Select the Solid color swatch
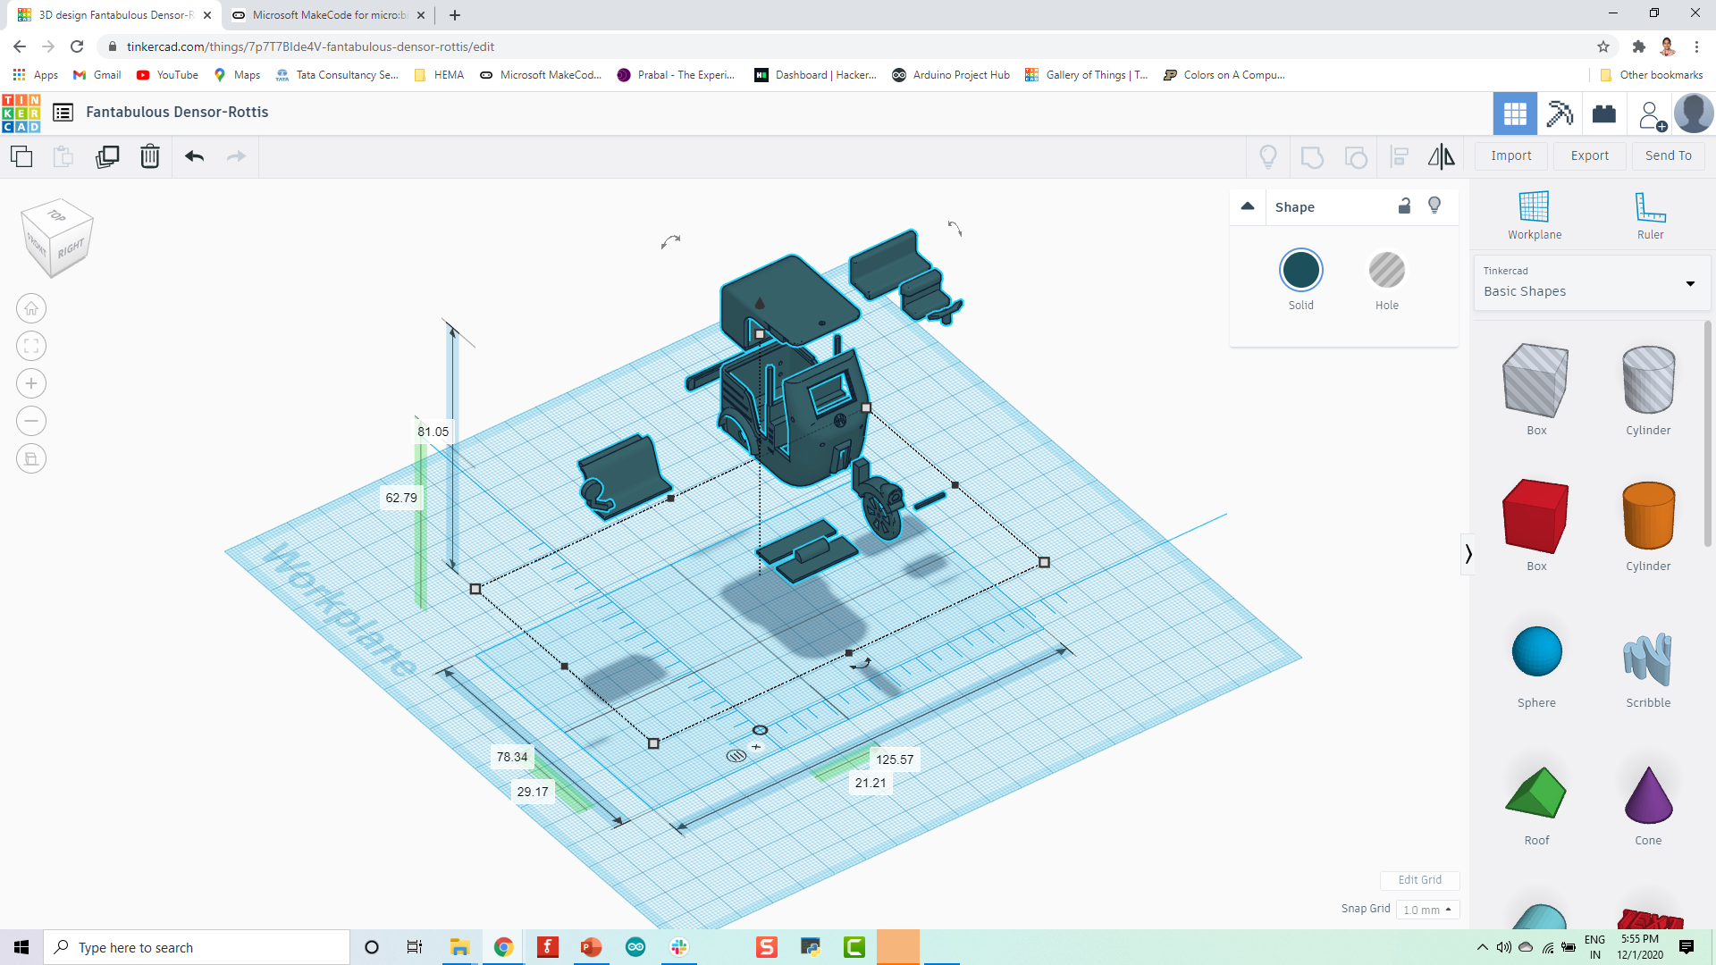The height and width of the screenshot is (965, 1716). tap(1301, 270)
